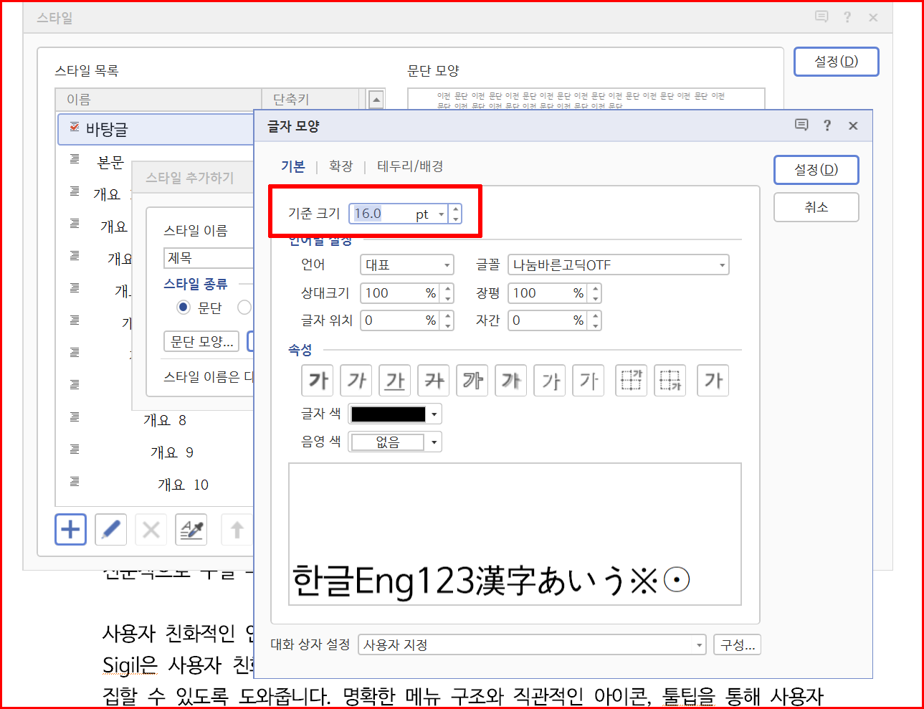This screenshot has width=924, height=709.
Task: Click the style eyedropper icon
Action: [191, 530]
